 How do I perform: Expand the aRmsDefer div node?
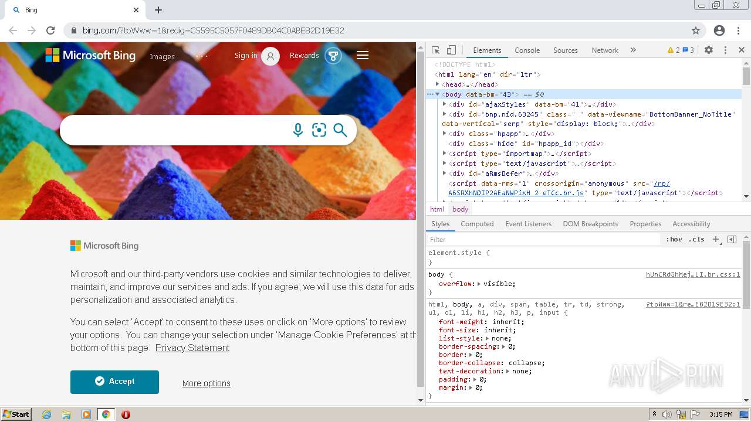[445, 173]
